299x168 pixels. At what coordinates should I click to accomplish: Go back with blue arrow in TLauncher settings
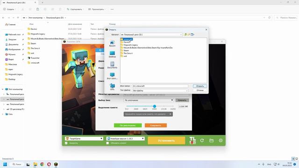[x=100, y=50]
